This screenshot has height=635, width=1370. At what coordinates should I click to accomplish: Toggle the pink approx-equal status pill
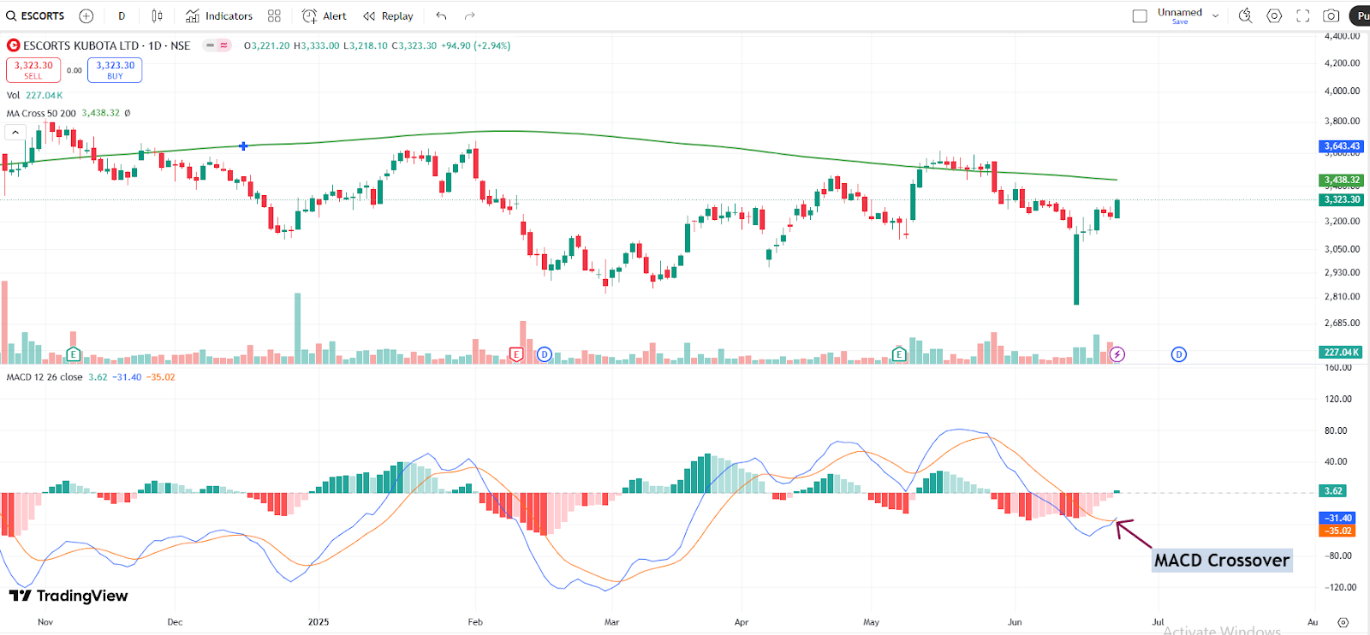[224, 45]
